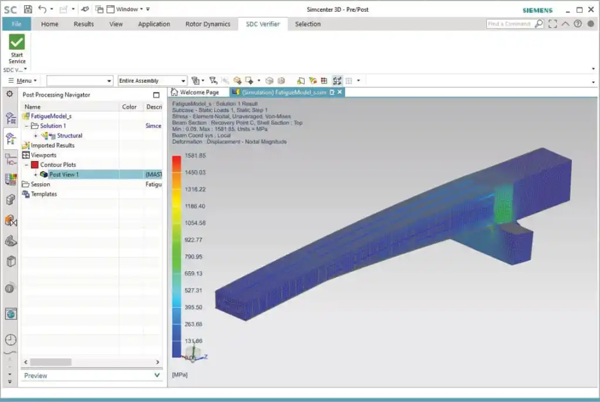600x402 pixels.
Task: Maximize the Post Processing Navigator panel
Action: (156, 95)
